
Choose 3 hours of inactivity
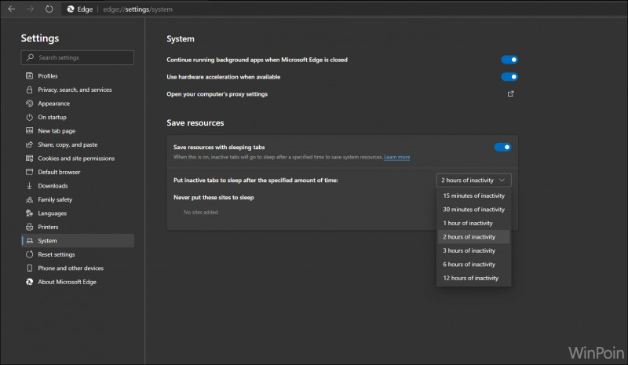[474, 250]
